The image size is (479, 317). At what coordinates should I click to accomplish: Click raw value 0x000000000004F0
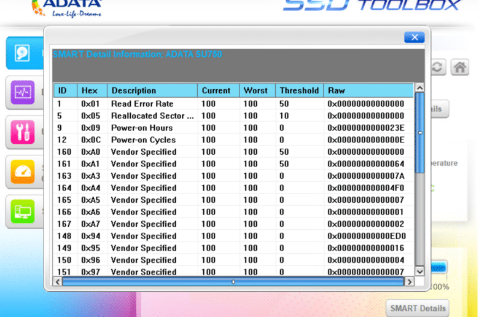coord(365,188)
